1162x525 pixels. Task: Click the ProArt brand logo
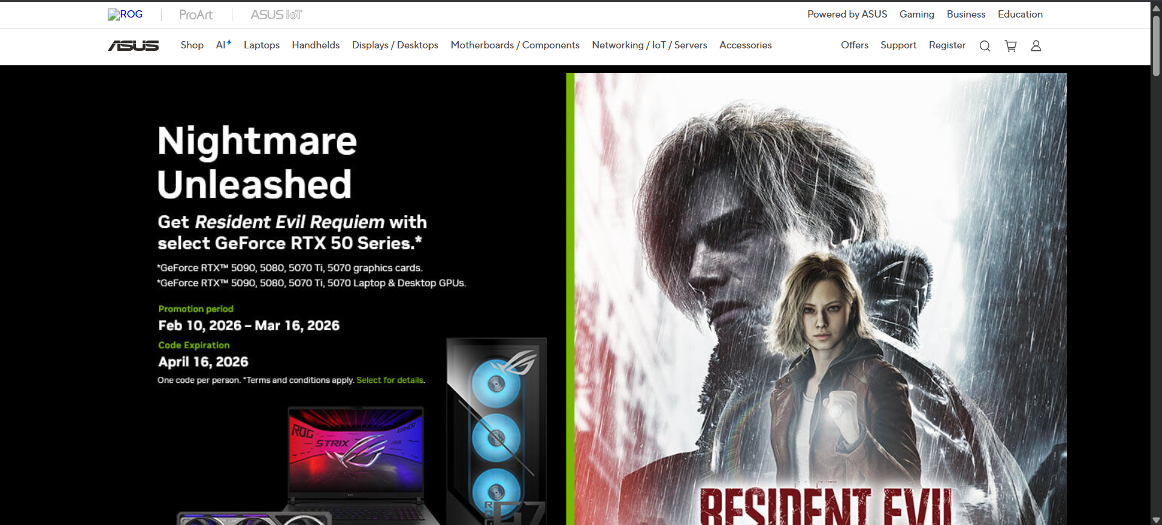pos(195,15)
